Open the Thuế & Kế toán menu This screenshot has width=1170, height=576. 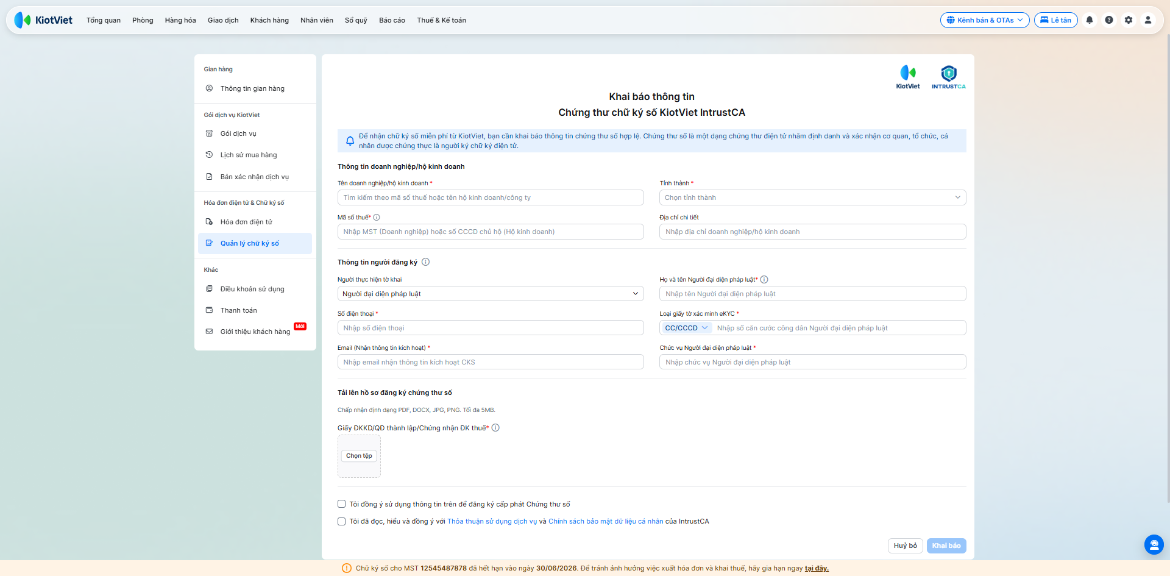coord(441,20)
